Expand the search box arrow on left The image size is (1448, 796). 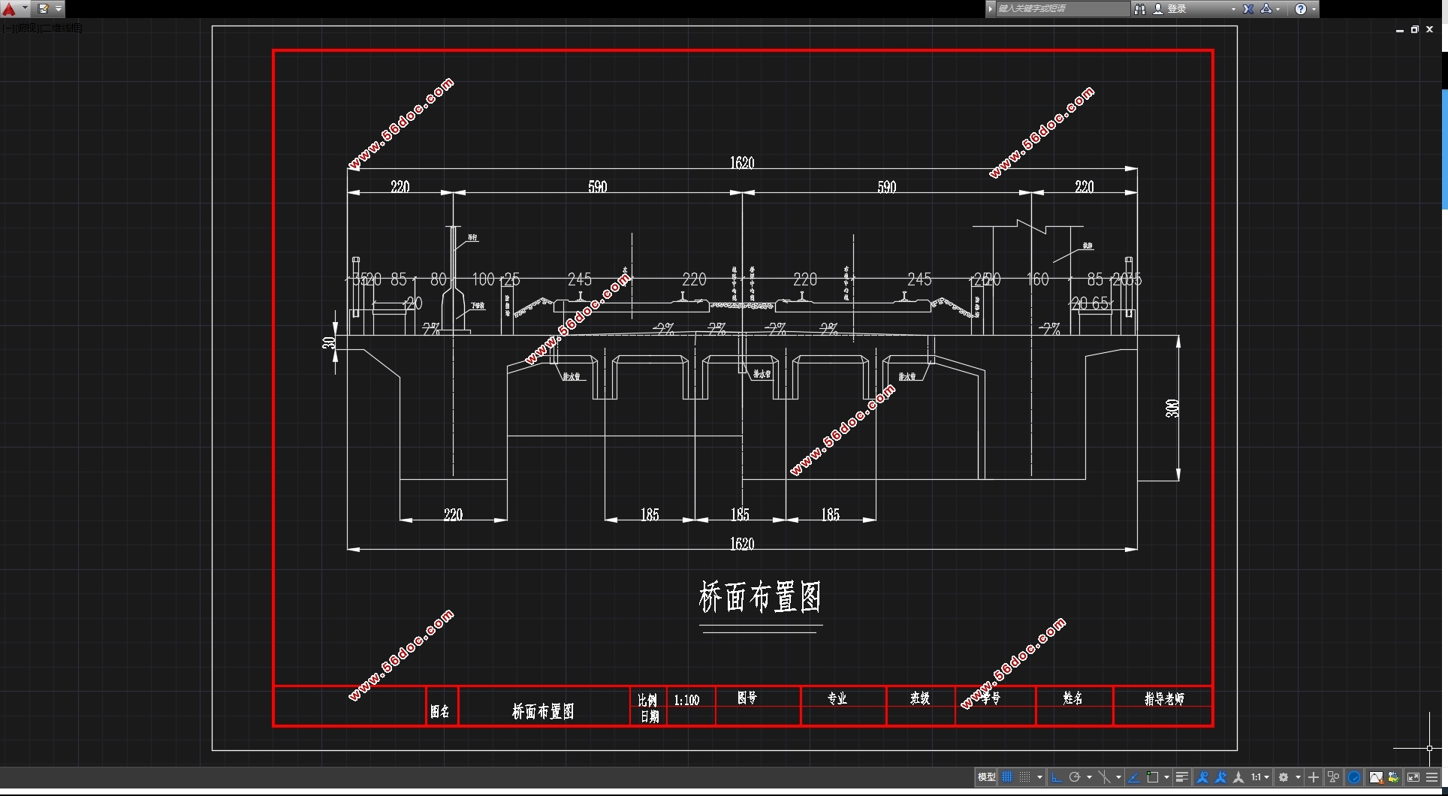click(x=991, y=9)
